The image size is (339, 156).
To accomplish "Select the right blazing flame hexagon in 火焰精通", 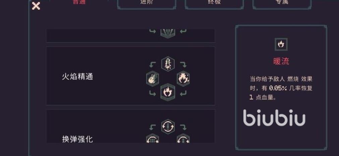I will tap(183, 79).
